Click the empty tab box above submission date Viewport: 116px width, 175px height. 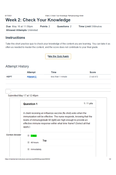tap(8, 91)
